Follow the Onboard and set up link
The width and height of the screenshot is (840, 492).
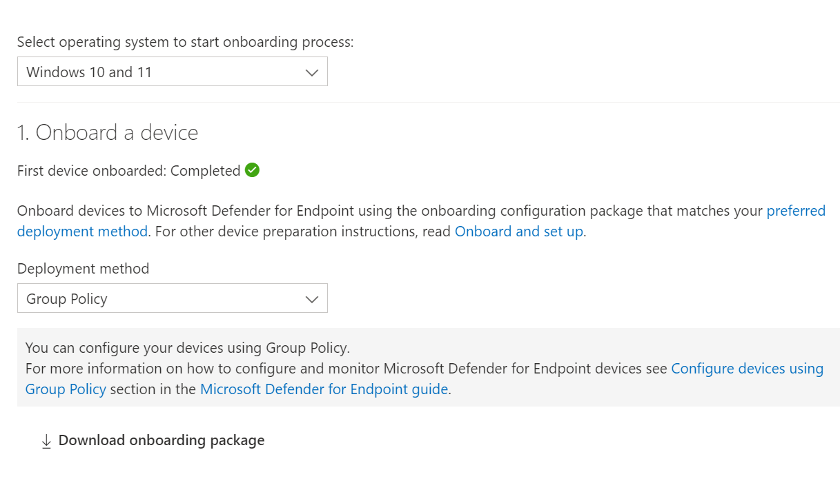(518, 231)
